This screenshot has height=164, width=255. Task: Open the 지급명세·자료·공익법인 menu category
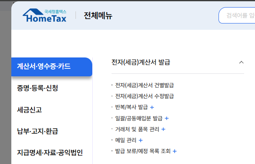point(50,153)
